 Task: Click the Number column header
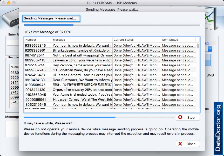[x=38, y=40]
